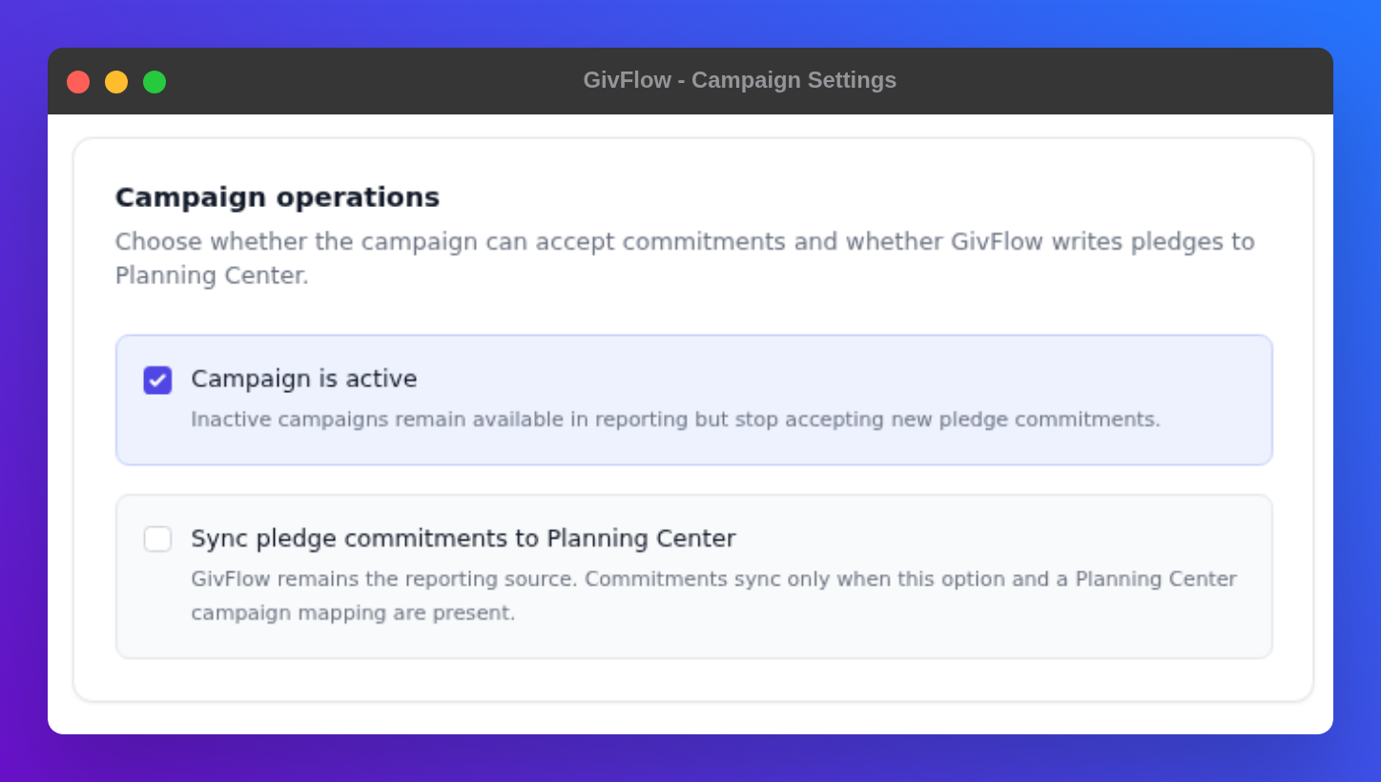This screenshot has width=1381, height=782.
Task: Click the Campaign operations heading
Action: pyautogui.click(x=278, y=197)
